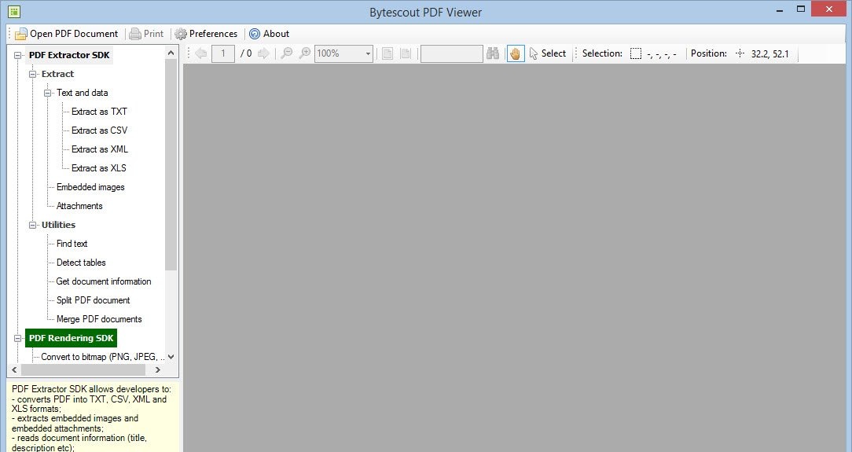The image size is (852, 452).
Task: Click the selection rectangle icon
Action: pyautogui.click(x=636, y=53)
